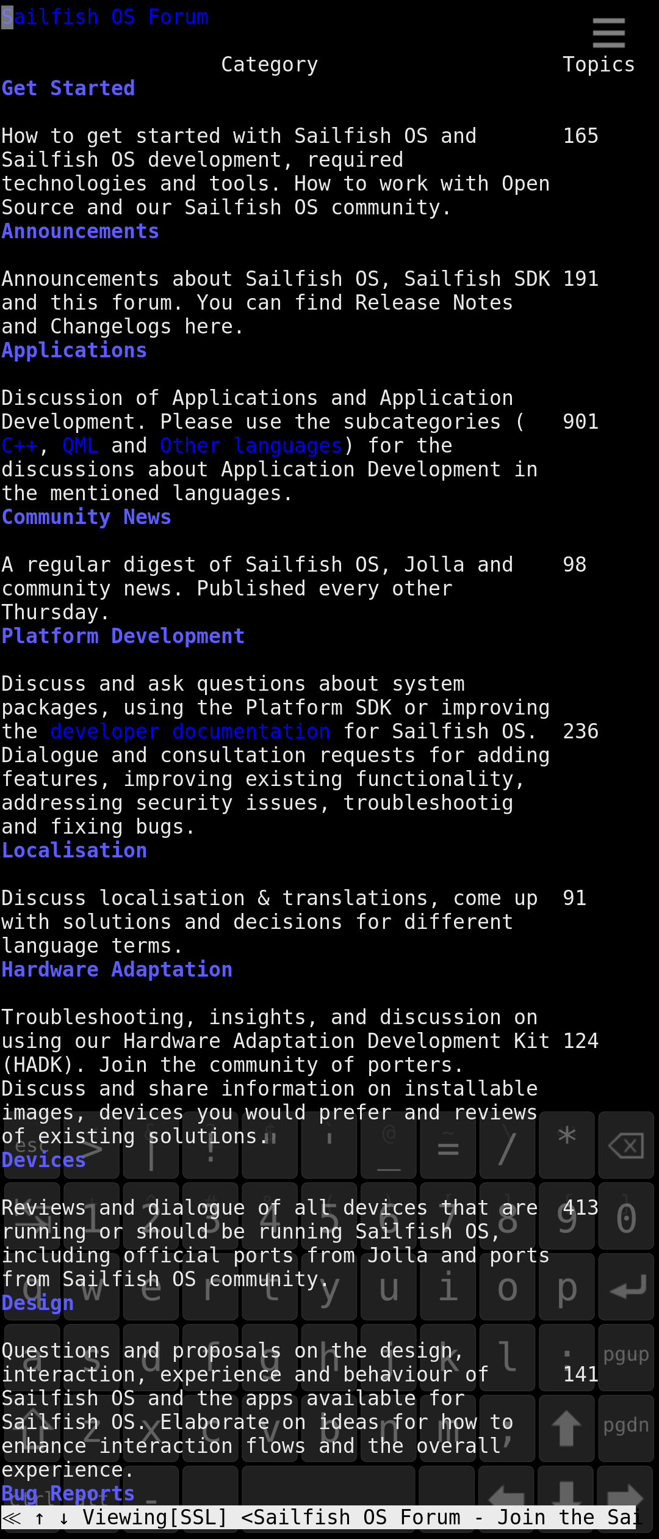Click the Viewing[SSL] status text
This screenshot has height=1539, width=659.
click(155, 1518)
